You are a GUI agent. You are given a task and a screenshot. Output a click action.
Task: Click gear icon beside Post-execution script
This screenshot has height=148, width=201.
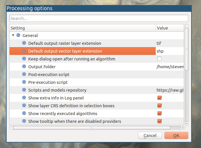point(24,75)
